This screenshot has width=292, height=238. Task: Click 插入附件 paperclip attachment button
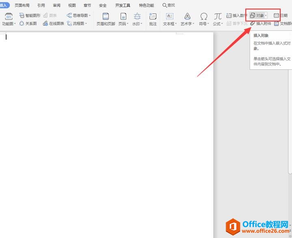click(x=261, y=24)
